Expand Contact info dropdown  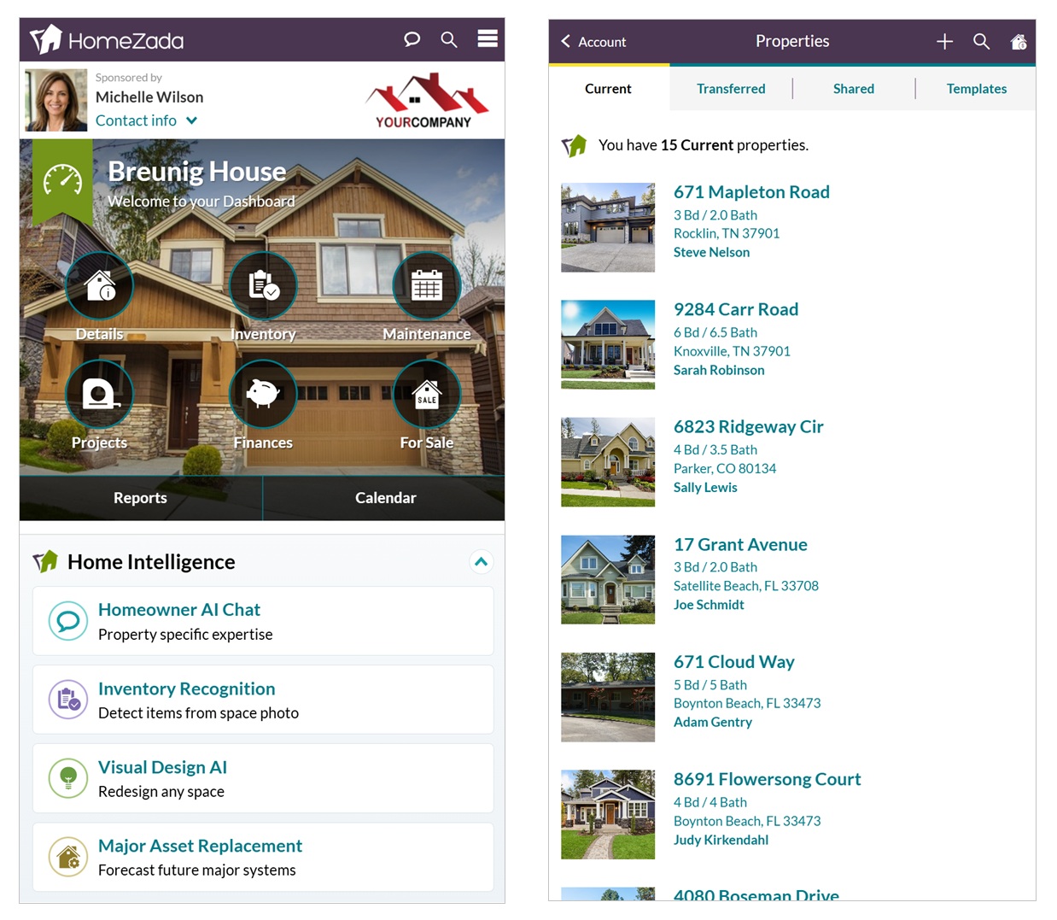pos(146,120)
